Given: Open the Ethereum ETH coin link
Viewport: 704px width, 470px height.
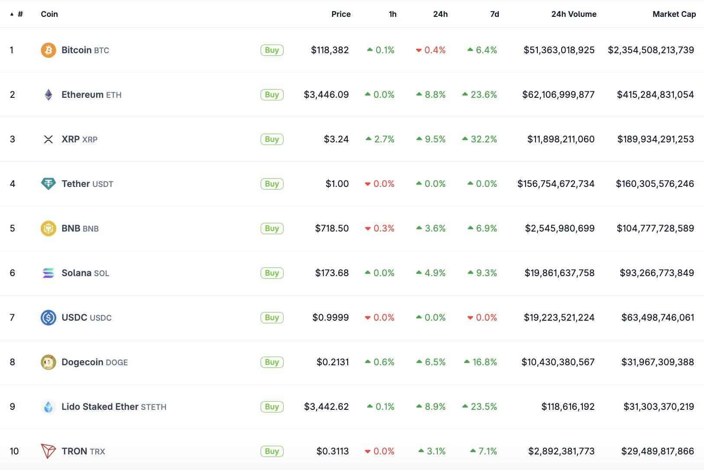Looking at the screenshot, I should point(91,95).
